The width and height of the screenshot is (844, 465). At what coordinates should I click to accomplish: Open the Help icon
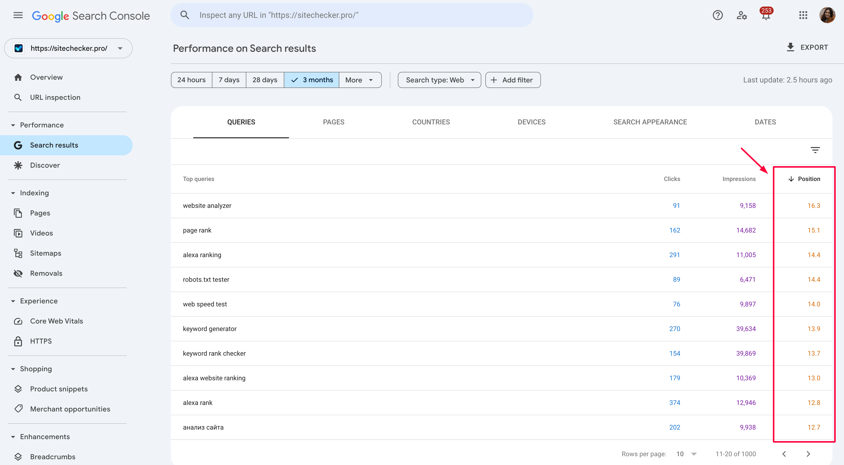(718, 15)
